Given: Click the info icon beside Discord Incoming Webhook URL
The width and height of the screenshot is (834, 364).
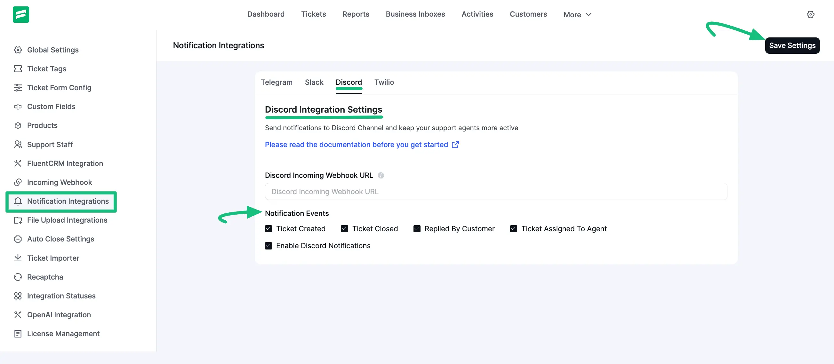Looking at the screenshot, I should tap(381, 175).
